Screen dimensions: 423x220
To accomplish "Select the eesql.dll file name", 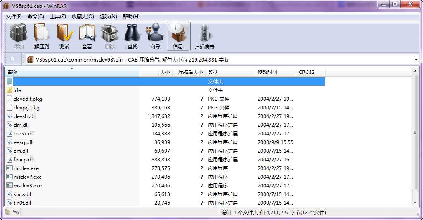I will click(x=24, y=142).
